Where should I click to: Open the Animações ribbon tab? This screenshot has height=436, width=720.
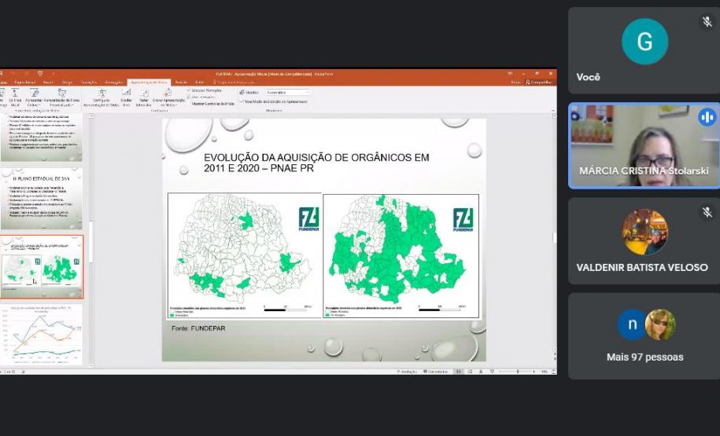tap(113, 82)
